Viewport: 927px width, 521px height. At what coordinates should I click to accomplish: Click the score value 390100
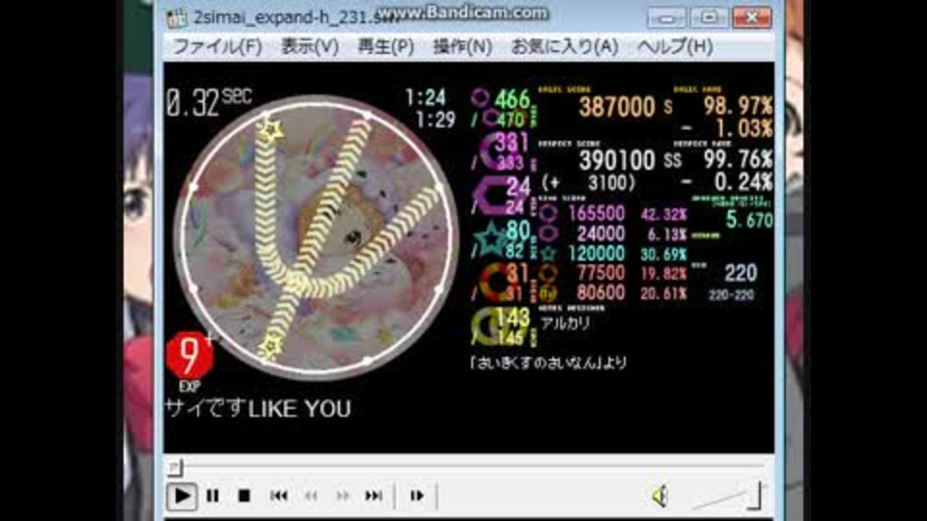click(617, 160)
